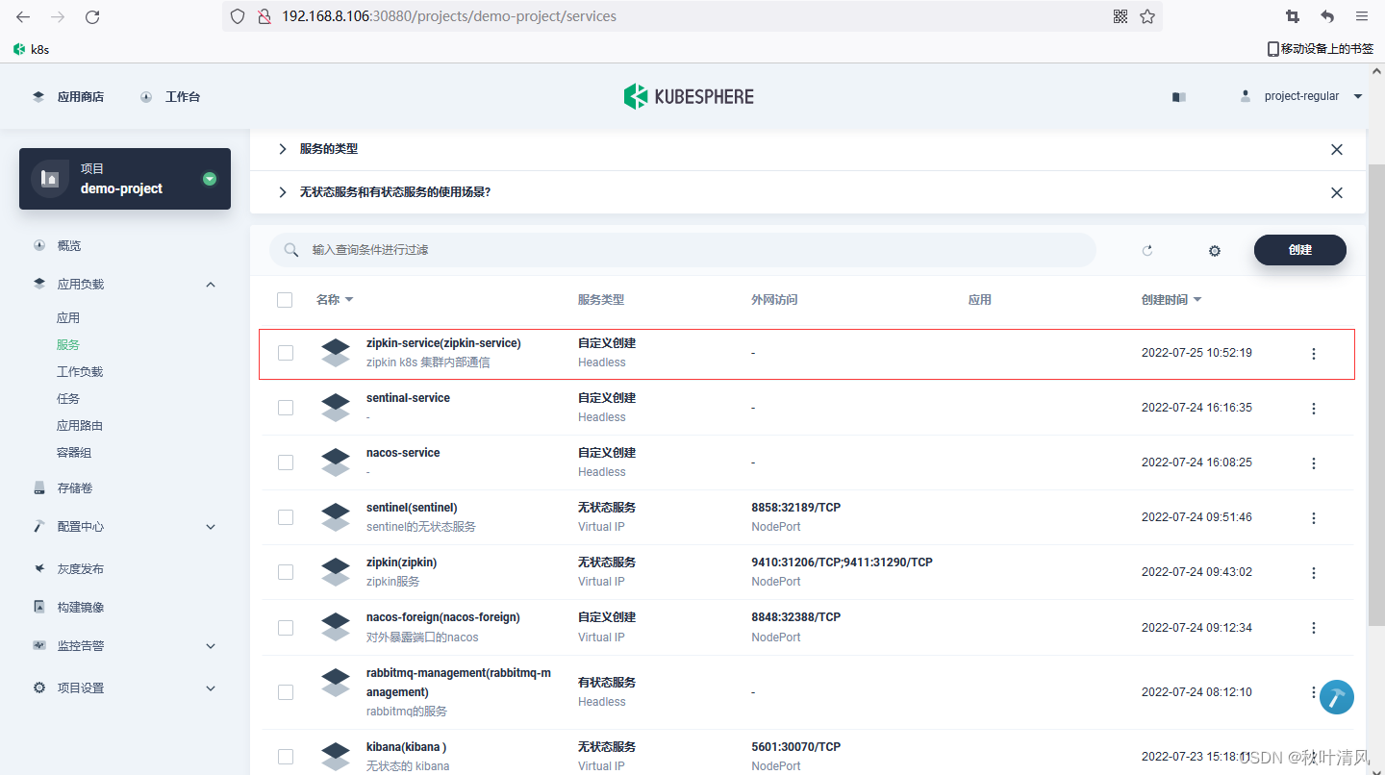Open the floating hammer toolbox button
Viewport: 1385px width, 775px height.
coord(1337,697)
